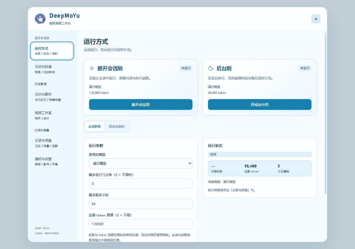Click the 后台刷 card title

[224, 68]
